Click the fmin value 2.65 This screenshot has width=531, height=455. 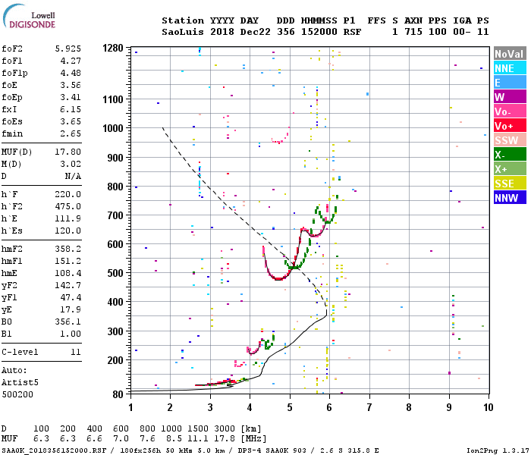pos(71,133)
